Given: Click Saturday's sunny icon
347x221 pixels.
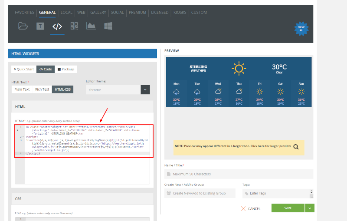Looking at the screenshot, I should 280,92.
